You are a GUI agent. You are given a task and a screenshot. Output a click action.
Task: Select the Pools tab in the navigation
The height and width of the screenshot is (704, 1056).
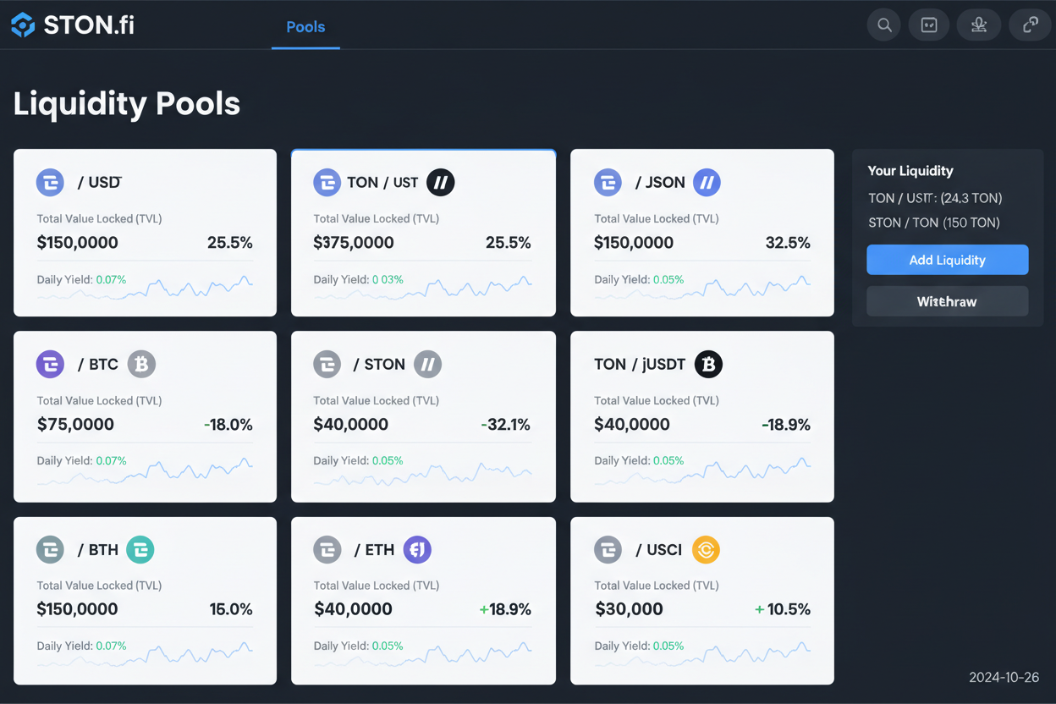pos(305,26)
